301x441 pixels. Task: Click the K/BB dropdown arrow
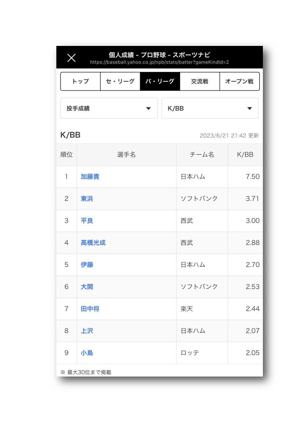250,109
